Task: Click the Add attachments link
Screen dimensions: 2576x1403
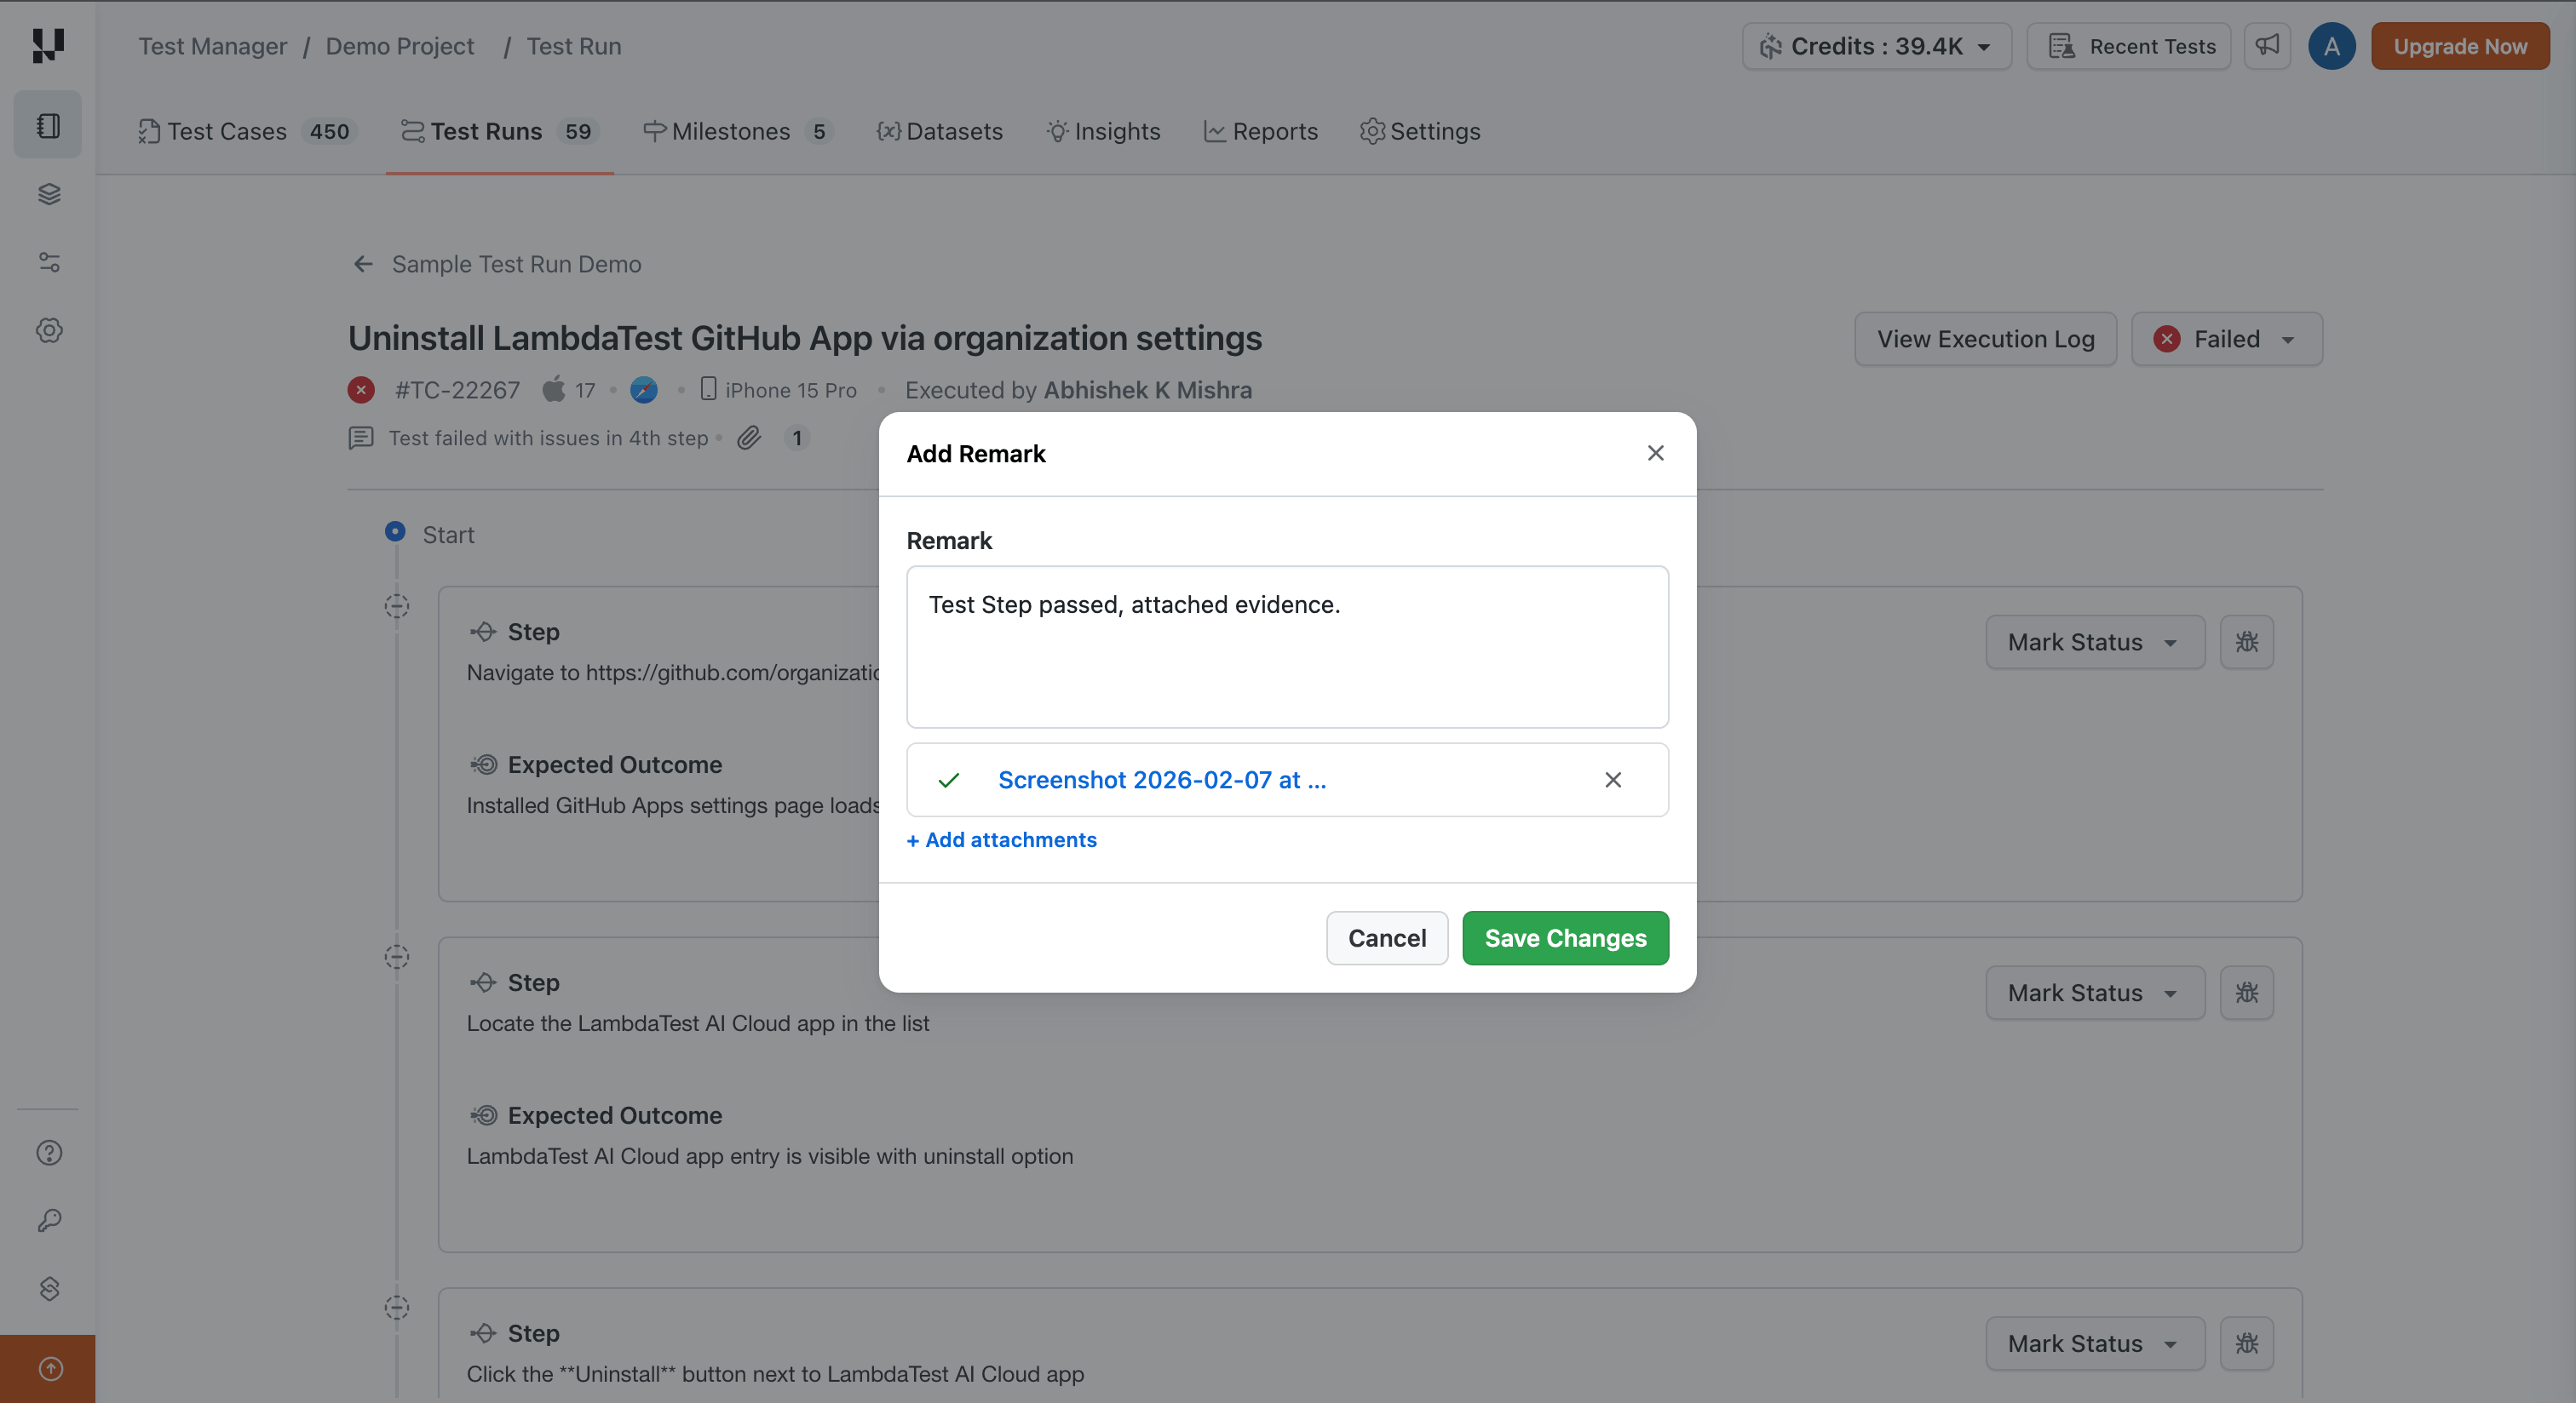Action: tap(1001, 839)
